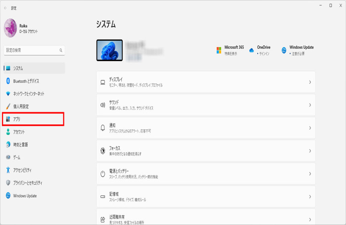Click the Microsoft 365 logo icon

pos(219,50)
